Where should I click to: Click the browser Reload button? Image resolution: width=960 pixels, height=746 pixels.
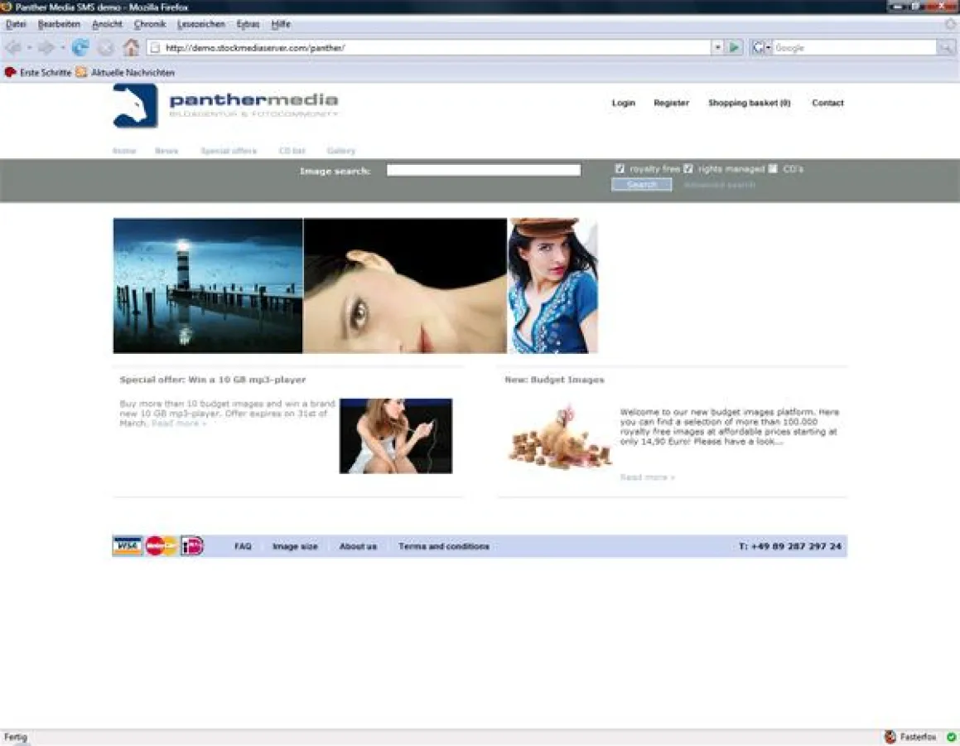pos(80,48)
